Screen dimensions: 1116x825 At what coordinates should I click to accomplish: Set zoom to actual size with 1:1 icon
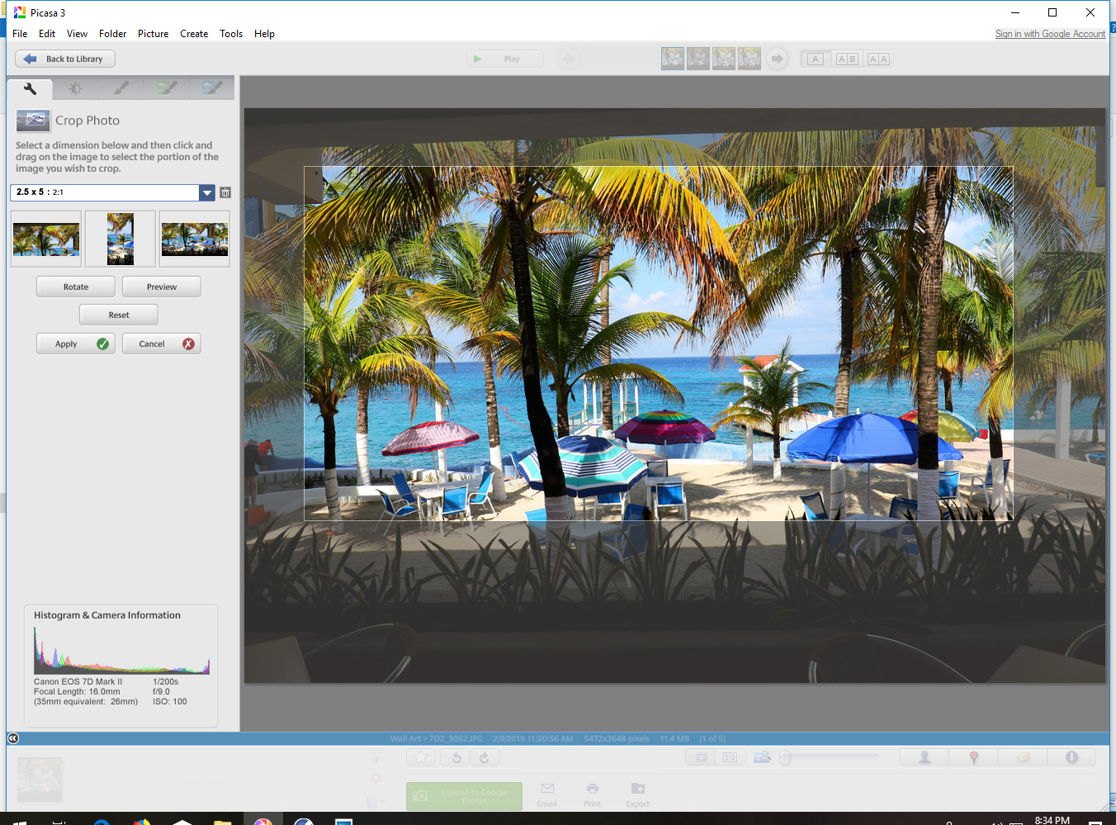tap(731, 756)
